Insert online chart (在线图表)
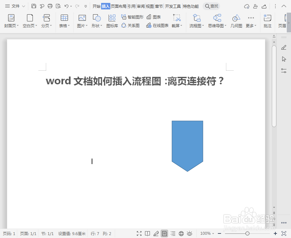 pyautogui.click(x=157, y=26)
